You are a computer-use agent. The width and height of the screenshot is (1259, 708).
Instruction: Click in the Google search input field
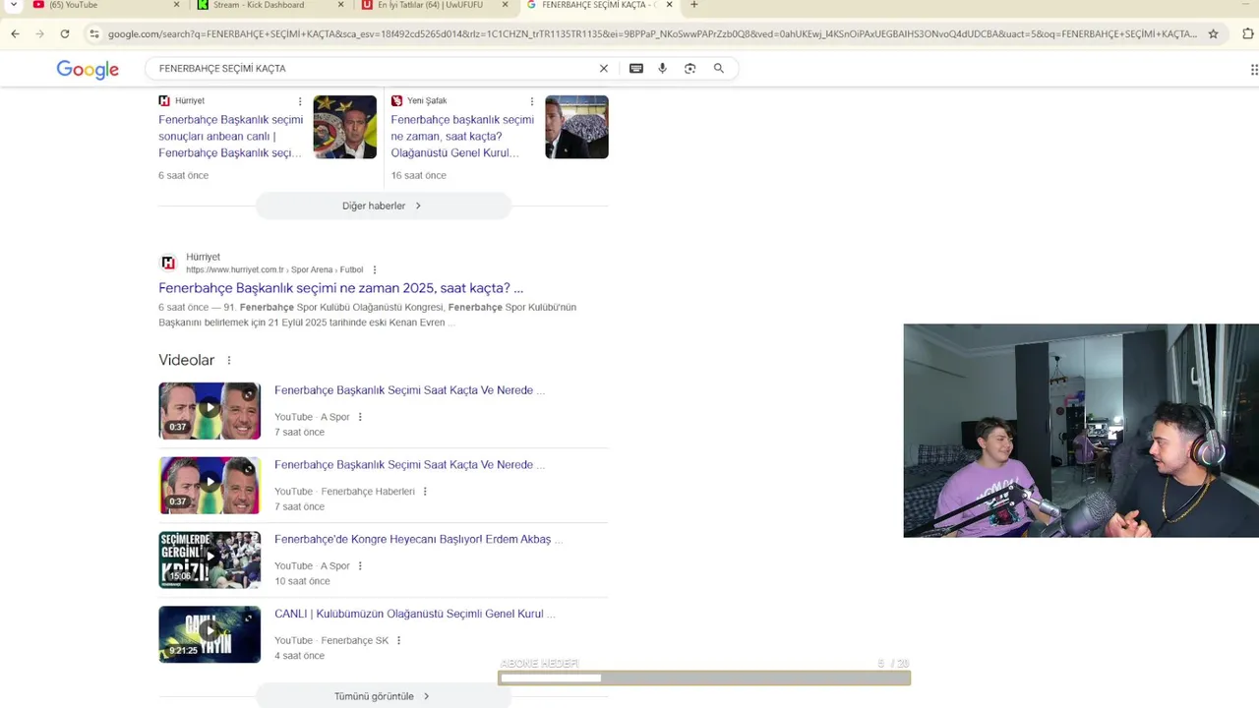pos(374,69)
